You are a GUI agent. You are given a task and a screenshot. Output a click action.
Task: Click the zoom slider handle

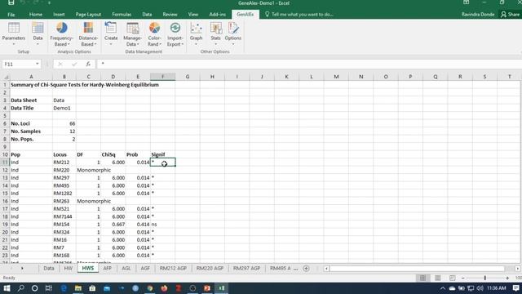pos(485,278)
